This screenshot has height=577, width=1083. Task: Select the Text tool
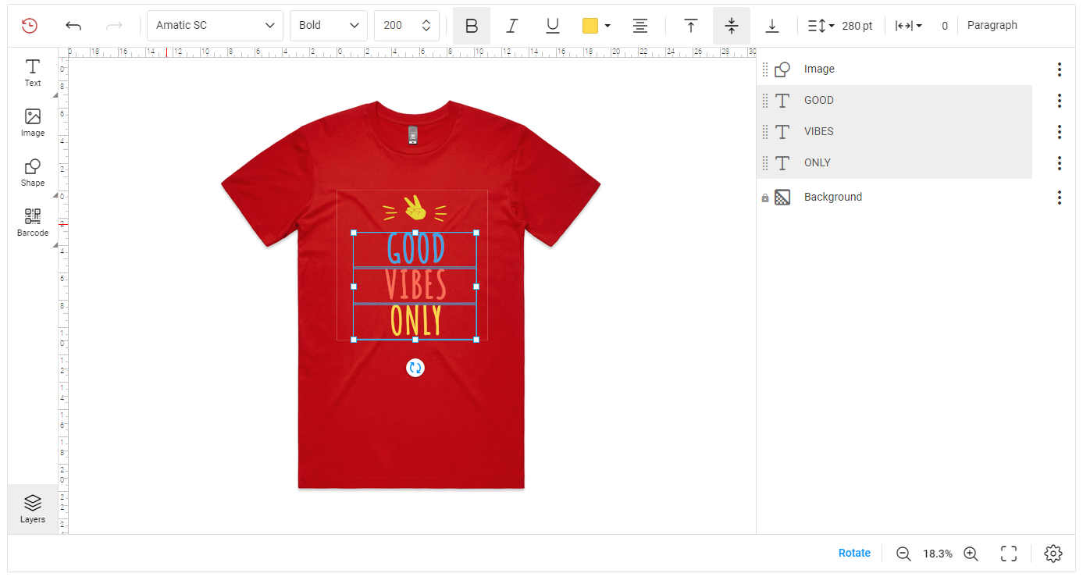(x=33, y=73)
